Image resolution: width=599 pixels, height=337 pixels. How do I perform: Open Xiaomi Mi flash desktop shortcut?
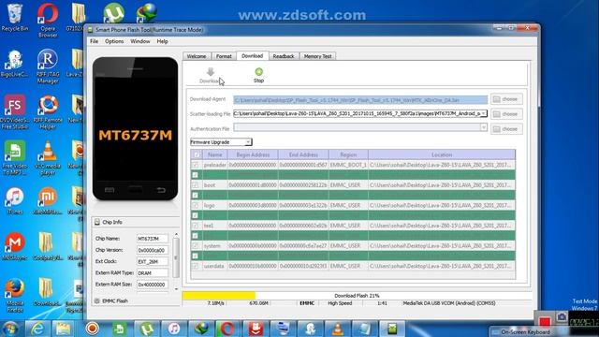[48, 200]
